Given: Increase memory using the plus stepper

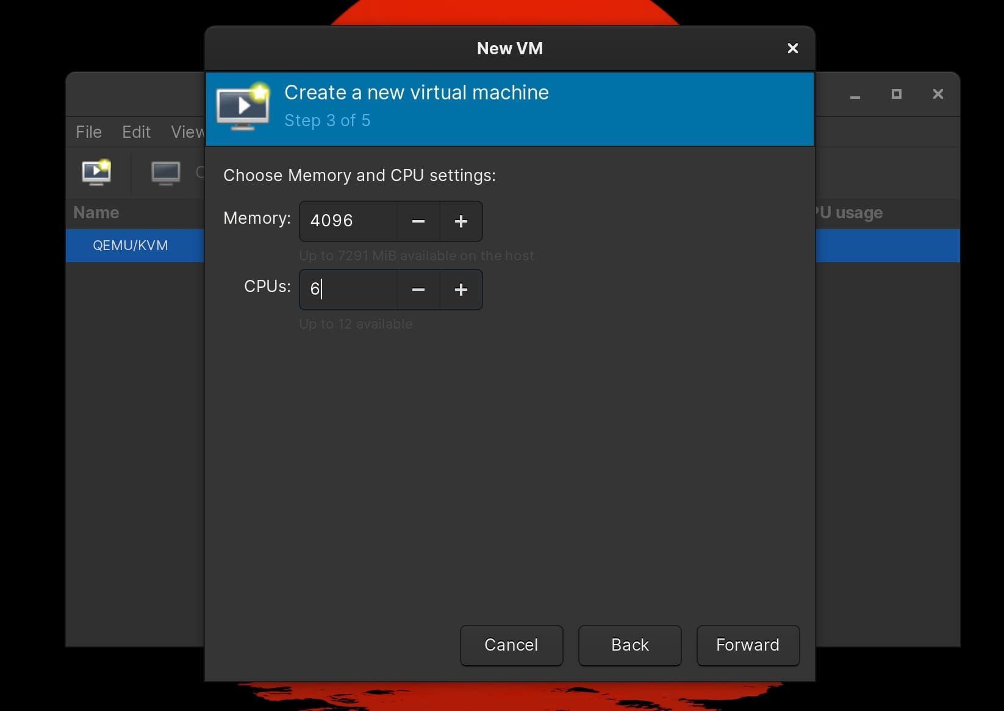Looking at the screenshot, I should [461, 221].
